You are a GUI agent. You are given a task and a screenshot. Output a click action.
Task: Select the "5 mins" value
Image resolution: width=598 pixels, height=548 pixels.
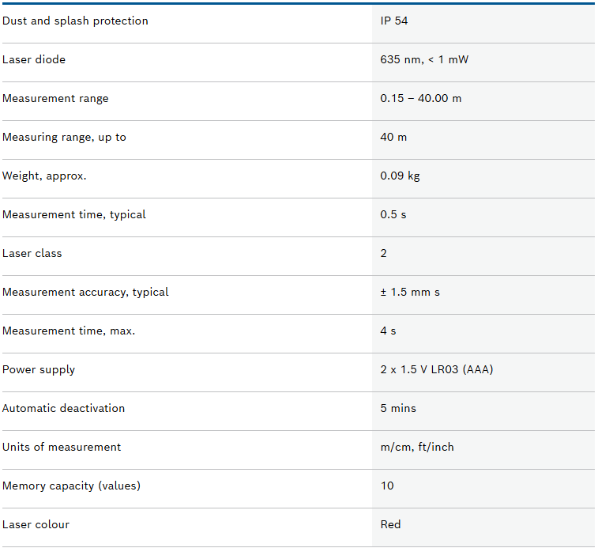[398, 409]
